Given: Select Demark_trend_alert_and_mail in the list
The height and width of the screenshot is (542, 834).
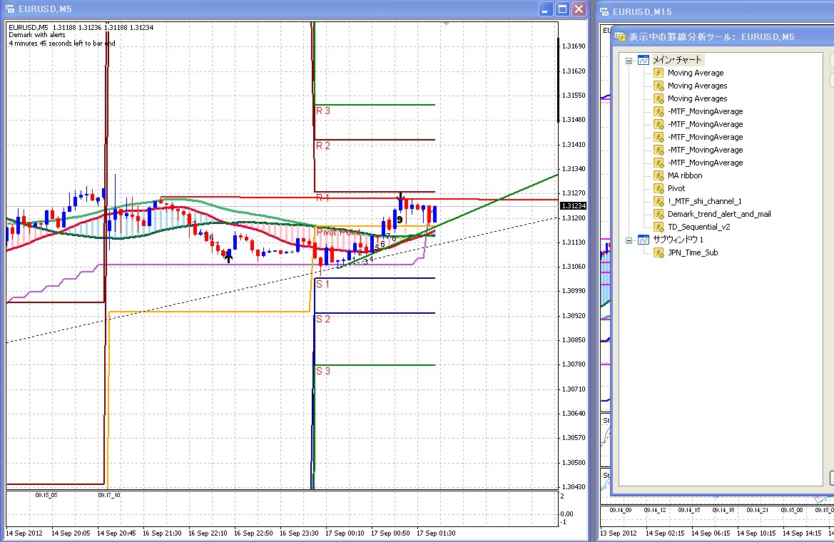Looking at the screenshot, I should (719, 214).
